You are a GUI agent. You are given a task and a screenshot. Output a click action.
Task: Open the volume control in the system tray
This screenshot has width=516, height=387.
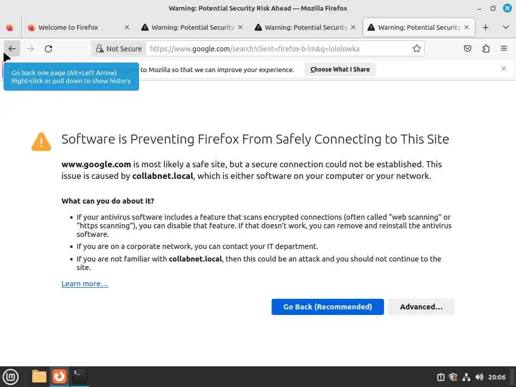pos(479,377)
